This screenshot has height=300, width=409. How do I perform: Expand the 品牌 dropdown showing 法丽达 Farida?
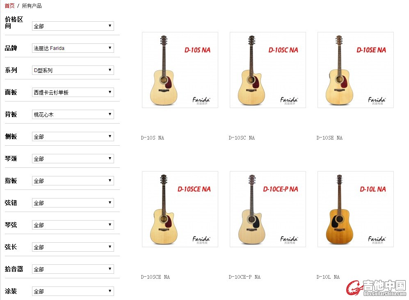(x=73, y=48)
